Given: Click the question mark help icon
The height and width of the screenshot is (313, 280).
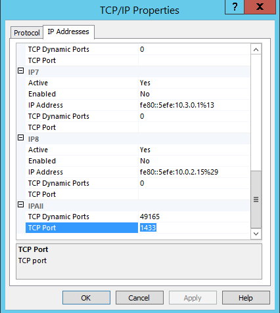Looking at the screenshot, I should [235, 7].
